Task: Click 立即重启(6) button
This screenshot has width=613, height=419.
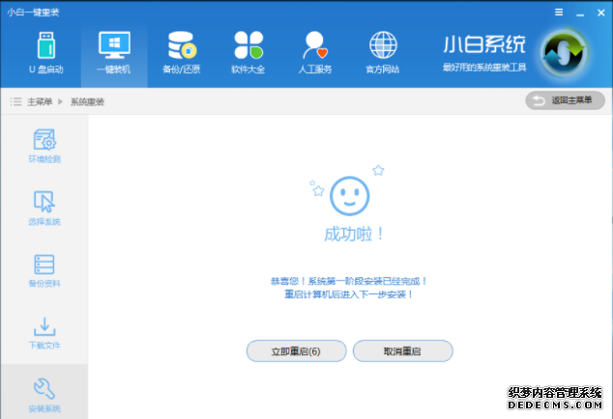Action: 296,351
